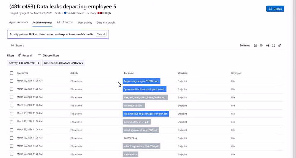Click the Export button
This screenshot has width=296, height=158.
17,45
